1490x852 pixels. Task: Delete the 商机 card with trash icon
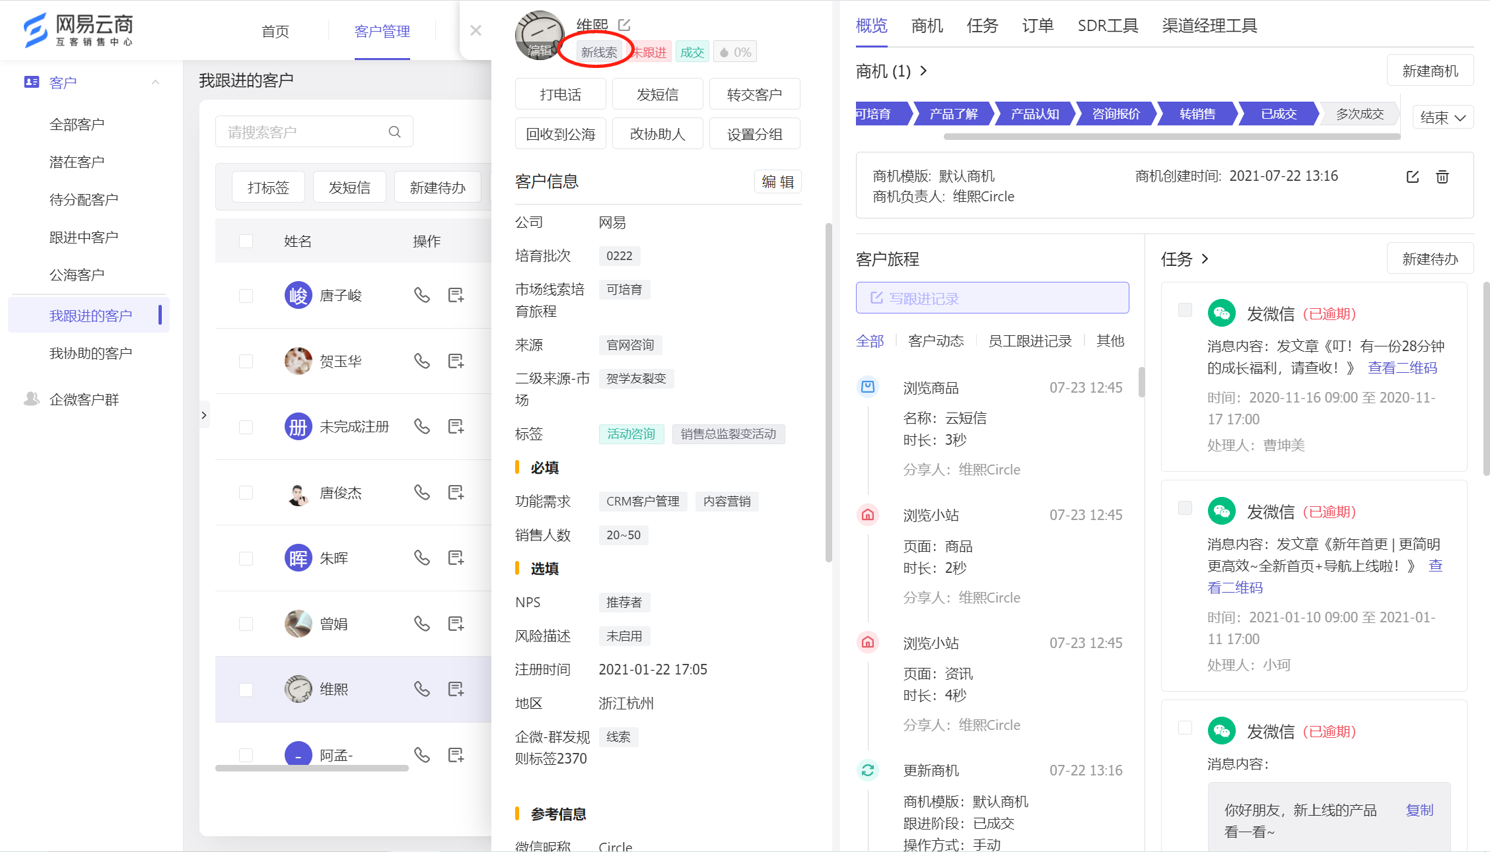pos(1442,177)
